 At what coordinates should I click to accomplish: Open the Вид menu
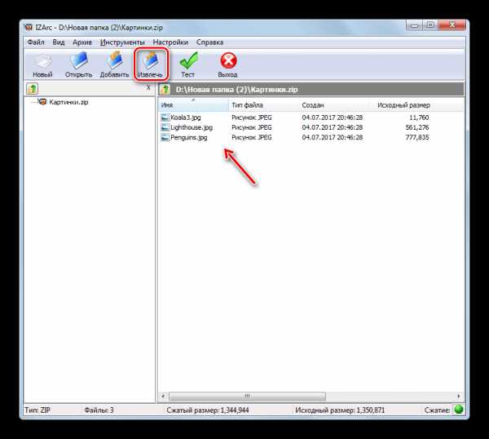pos(59,42)
